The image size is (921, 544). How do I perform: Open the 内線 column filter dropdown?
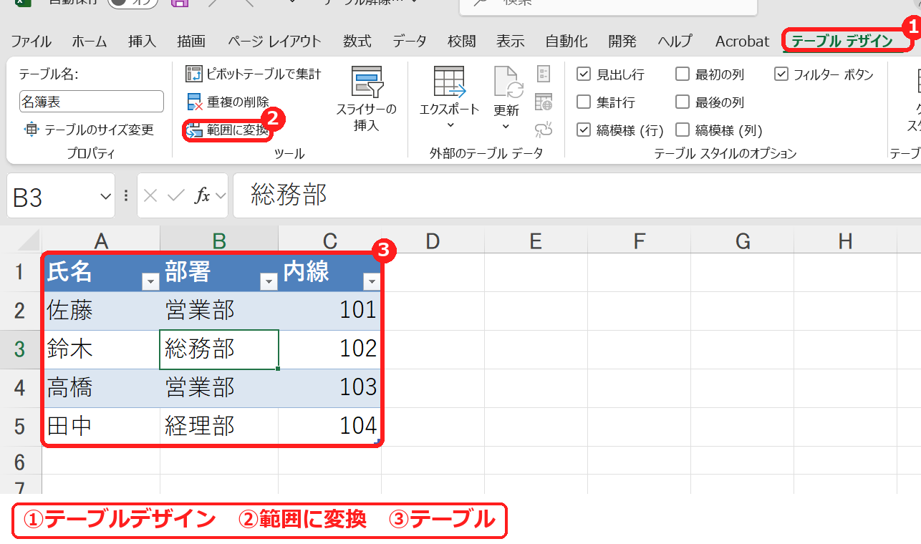coord(371,282)
